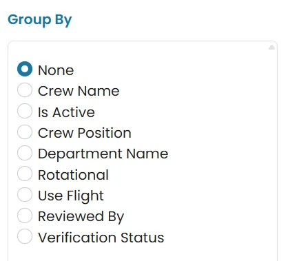Image resolution: width=288 pixels, height=261 pixels.
Task: Click the scroll-up arrow in list box
Action: 271,48
